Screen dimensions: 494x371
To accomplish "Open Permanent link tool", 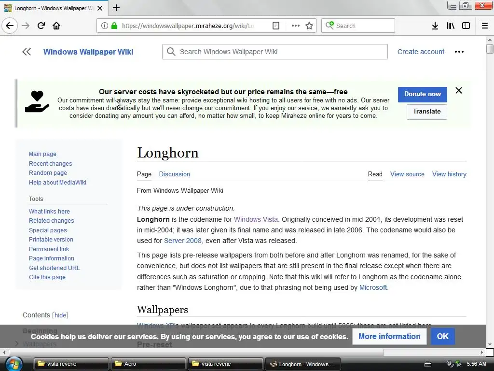I will [49, 249].
